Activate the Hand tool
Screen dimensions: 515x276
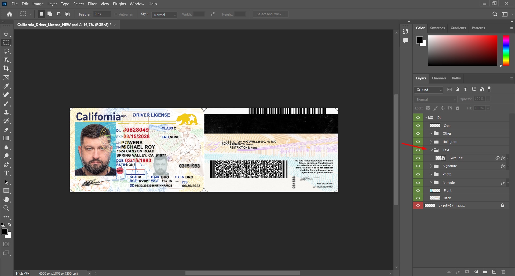click(x=6, y=199)
